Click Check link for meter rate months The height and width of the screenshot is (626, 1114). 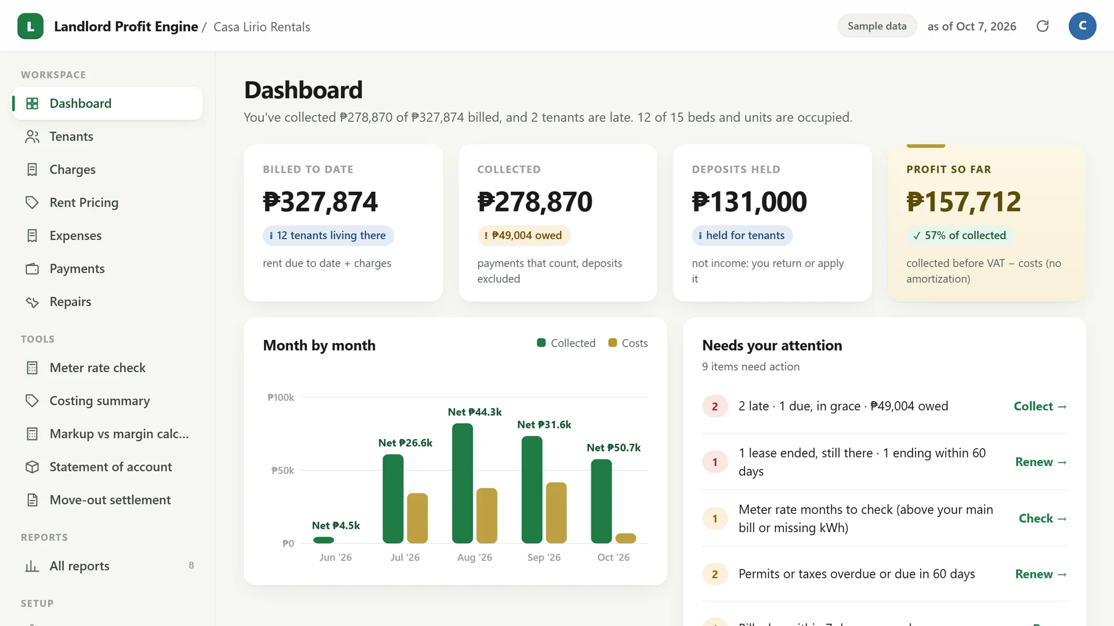click(1043, 518)
